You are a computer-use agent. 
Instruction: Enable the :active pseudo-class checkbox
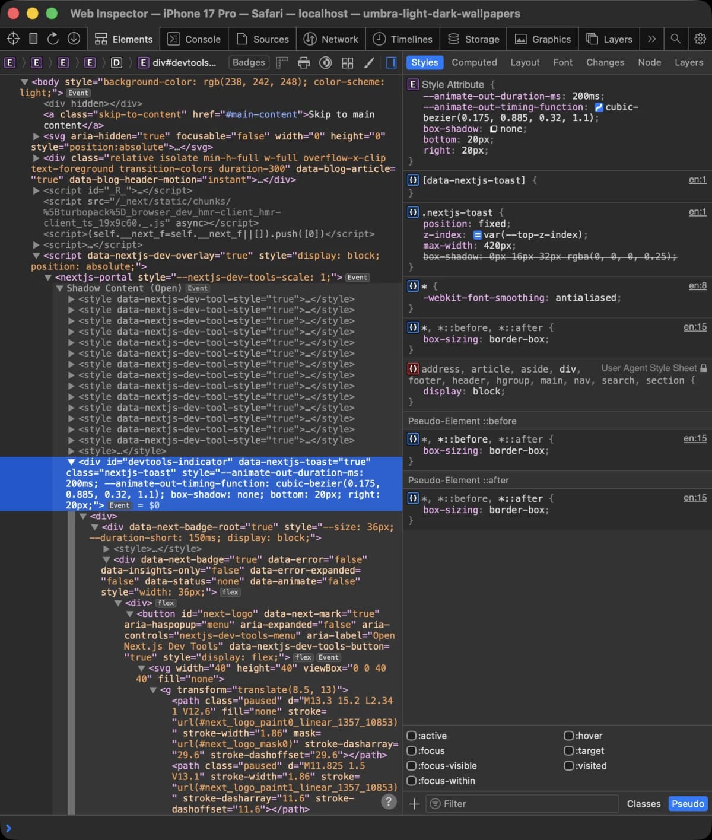pos(411,736)
